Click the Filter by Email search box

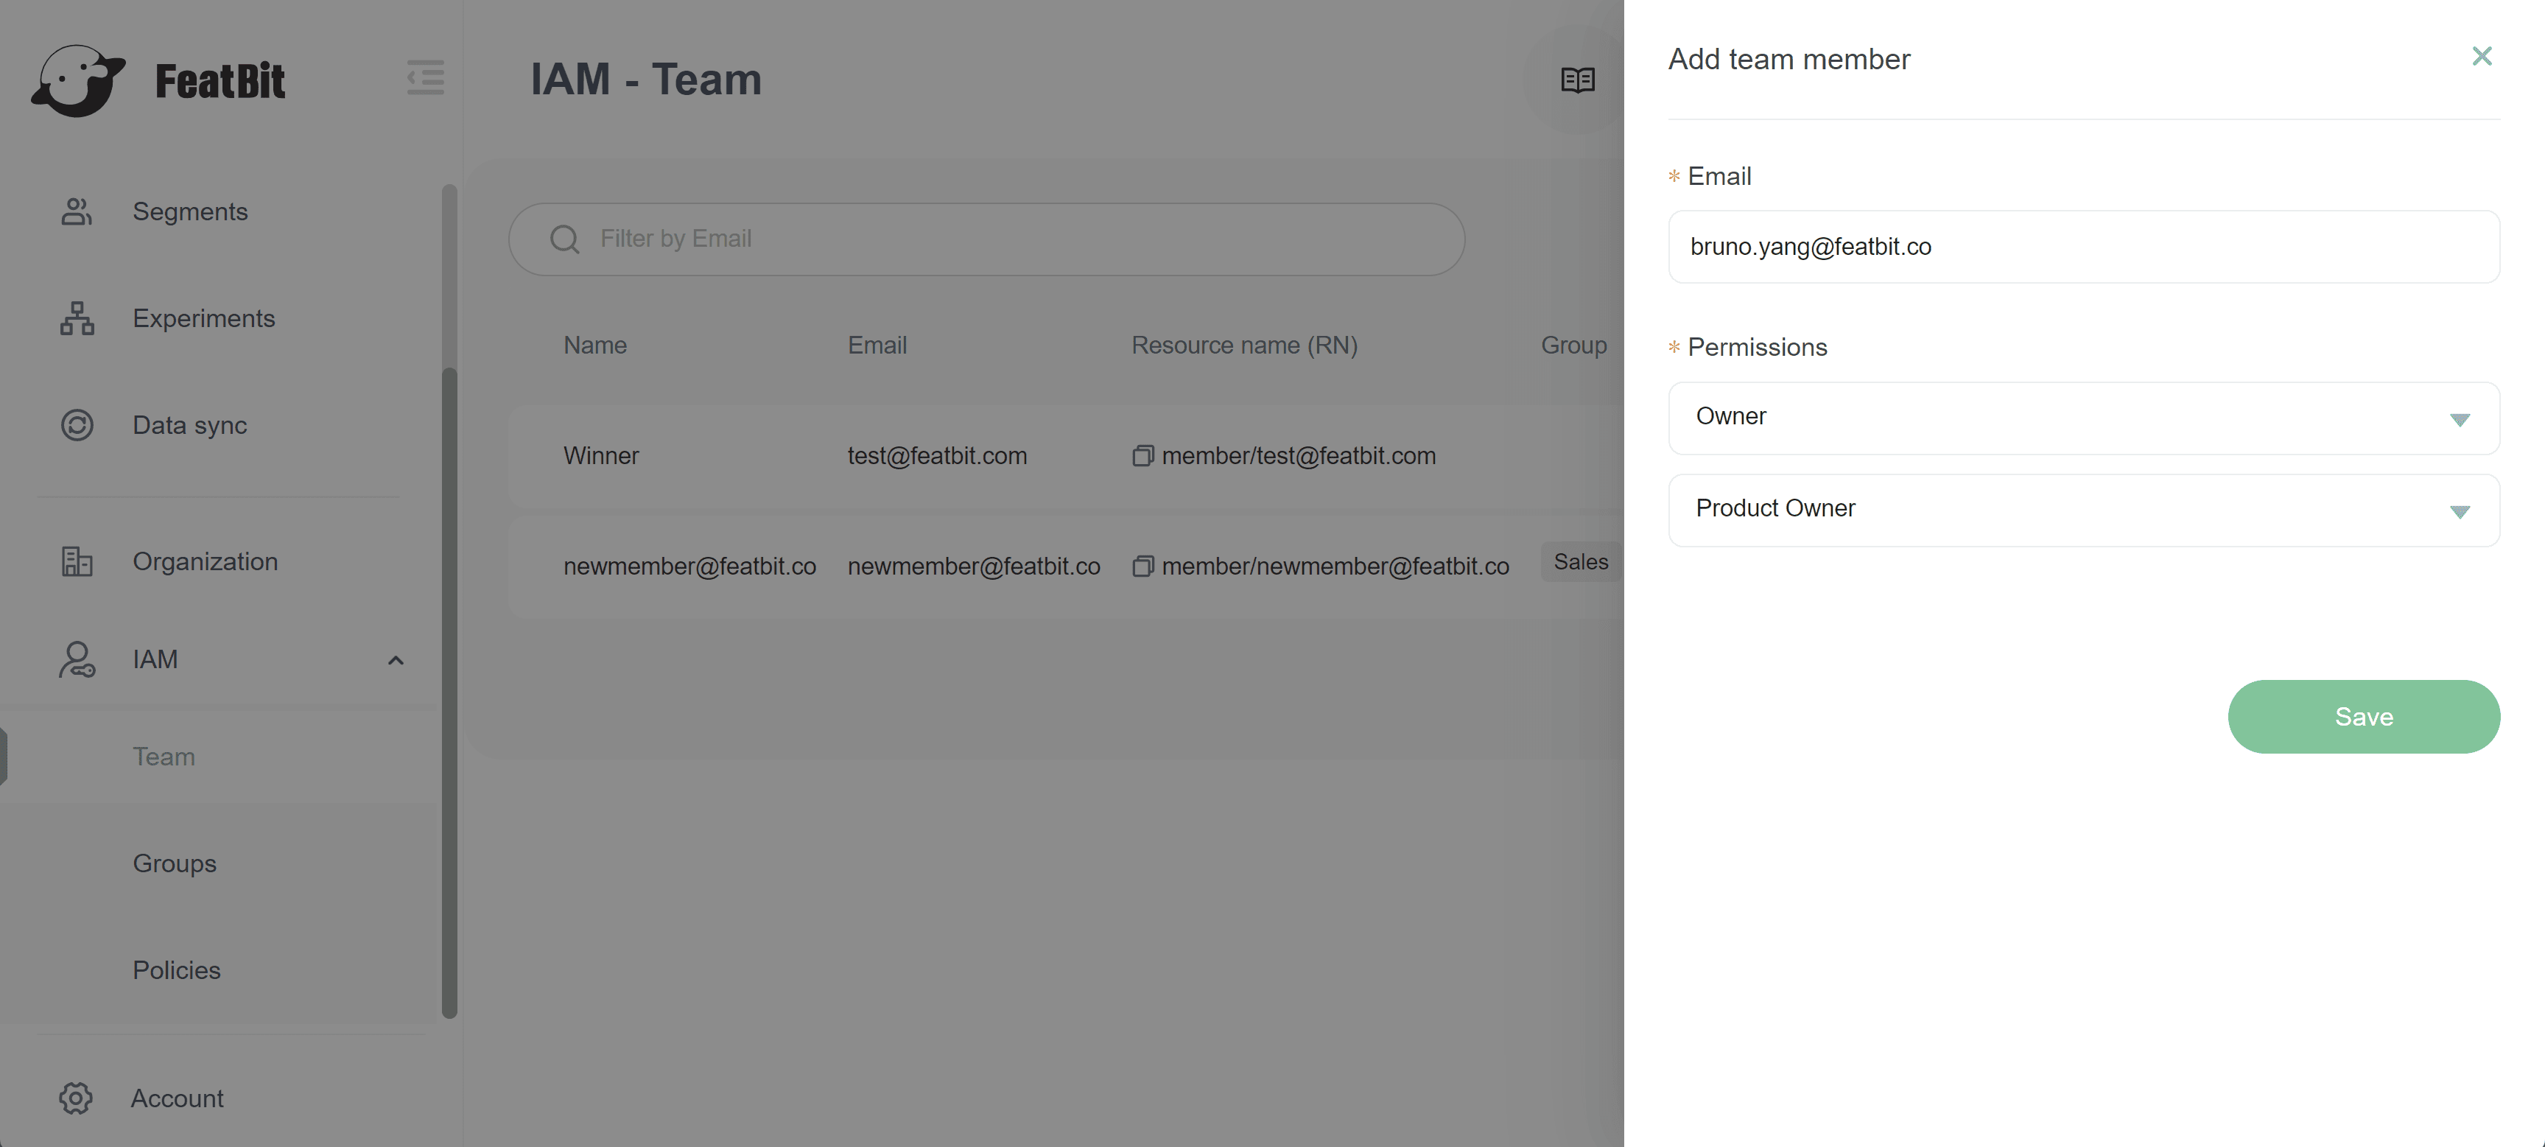point(988,239)
